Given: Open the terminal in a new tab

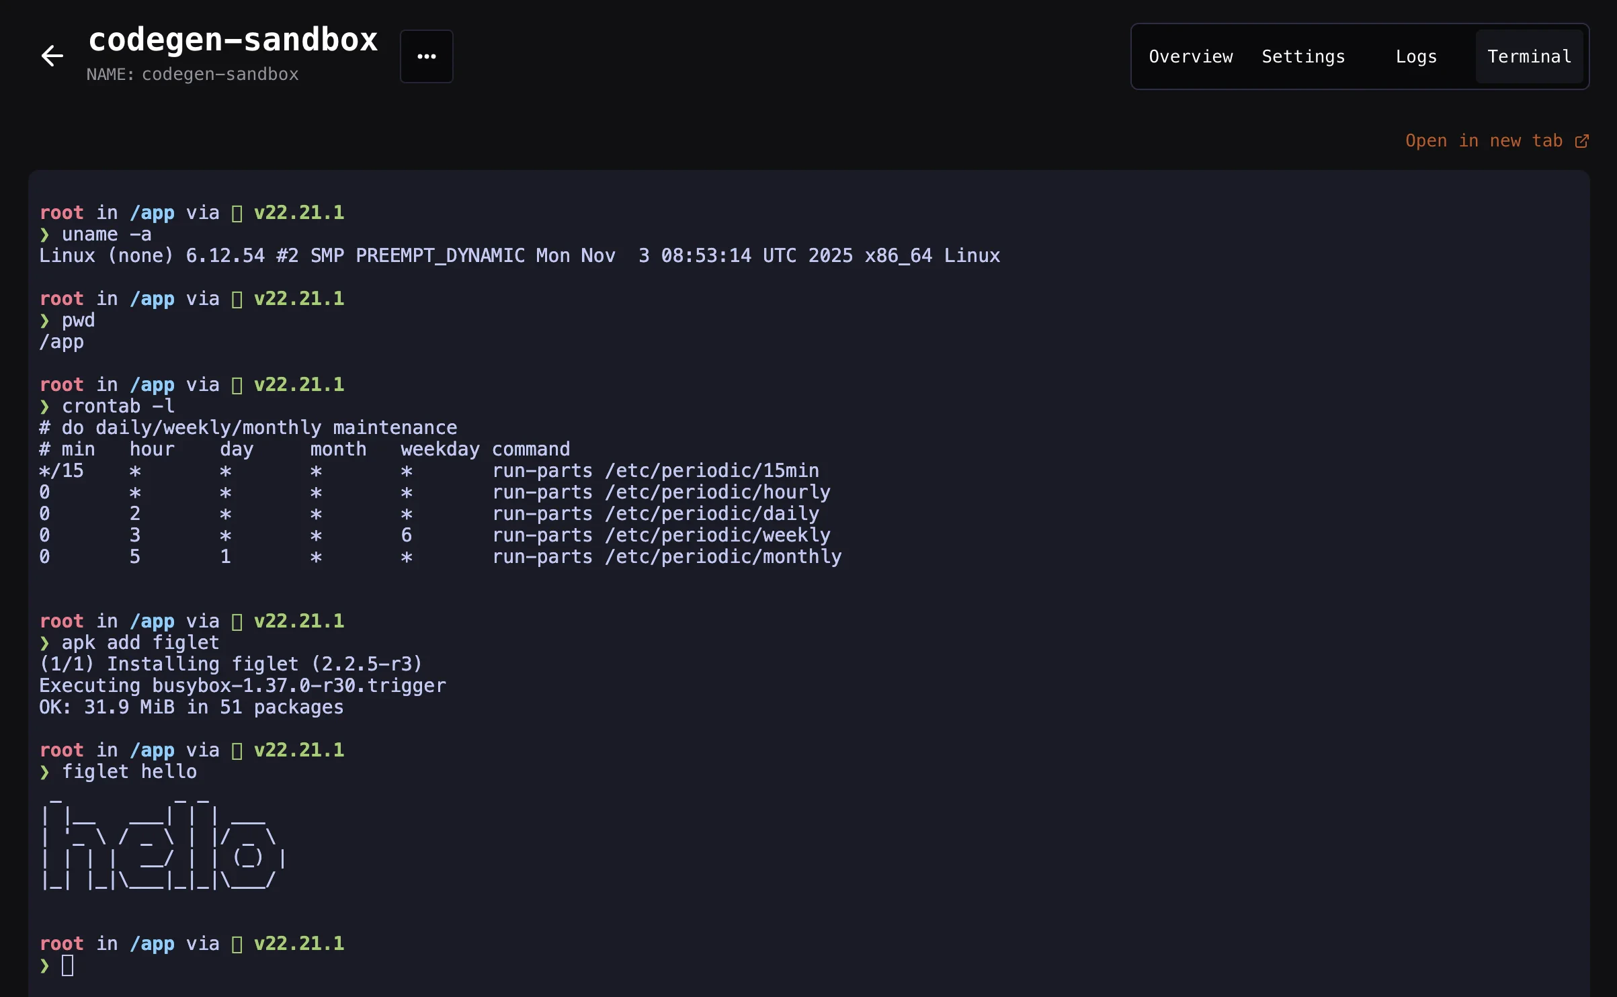Looking at the screenshot, I should click(1484, 140).
